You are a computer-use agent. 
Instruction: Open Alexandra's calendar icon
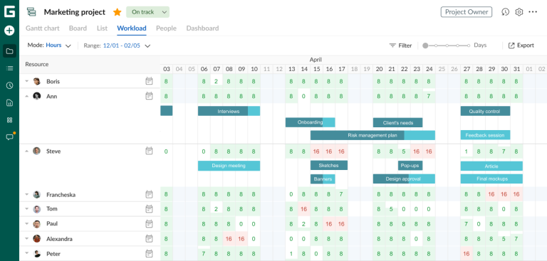click(x=149, y=239)
